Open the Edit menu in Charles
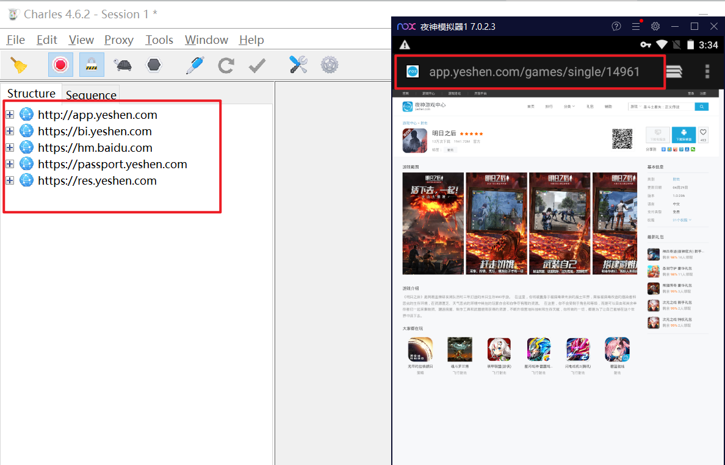 [47, 40]
